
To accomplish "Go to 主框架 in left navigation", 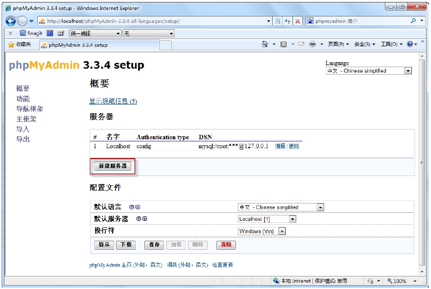I will pos(26,119).
